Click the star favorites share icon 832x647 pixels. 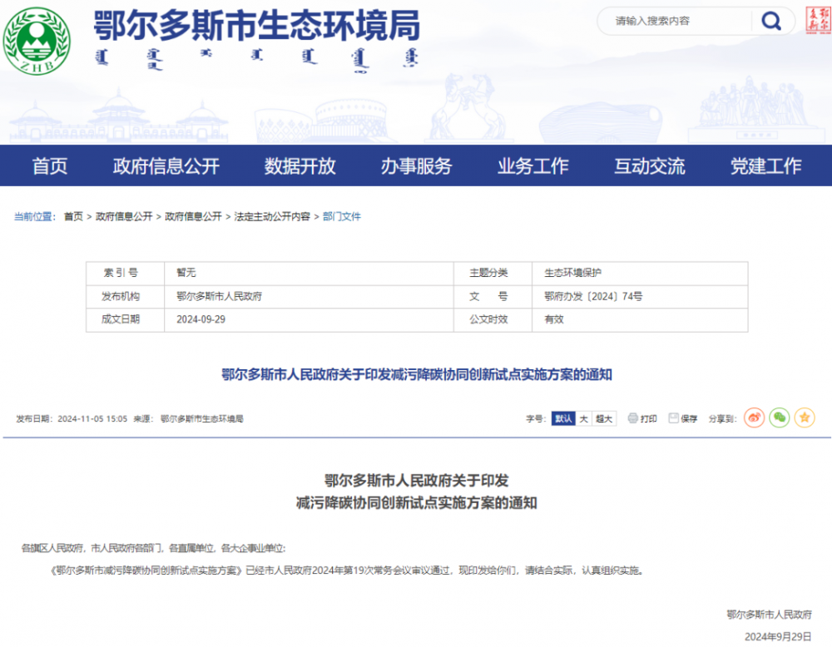(804, 418)
